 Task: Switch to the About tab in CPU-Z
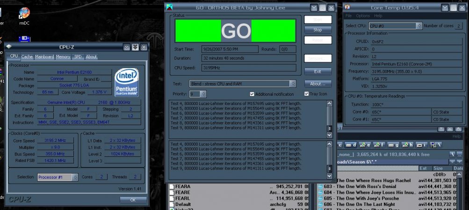[91, 57]
